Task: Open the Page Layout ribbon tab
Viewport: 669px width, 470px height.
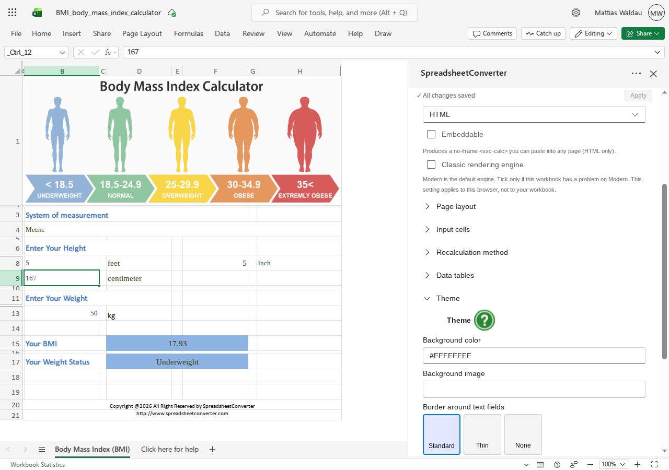Action: (x=142, y=33)
